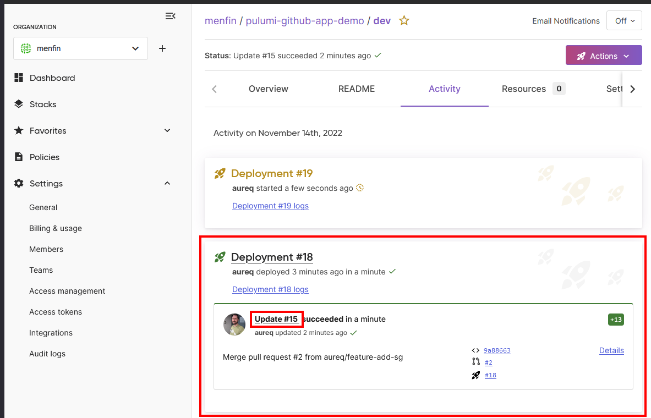Image resolution: width=651 pixels, height=418 pixels.
Task: Click the Details link for Update #15
Action: click(611, 350)
